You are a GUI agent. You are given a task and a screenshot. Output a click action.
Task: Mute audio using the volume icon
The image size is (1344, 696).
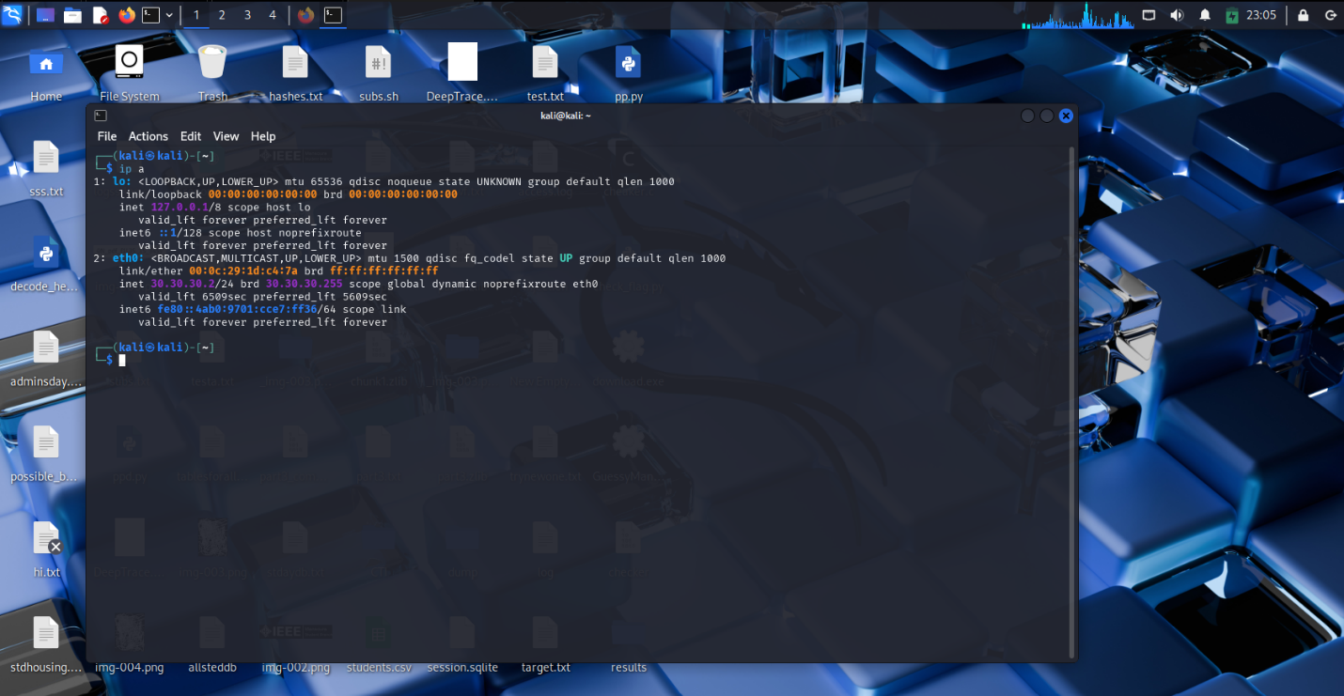1177,15
